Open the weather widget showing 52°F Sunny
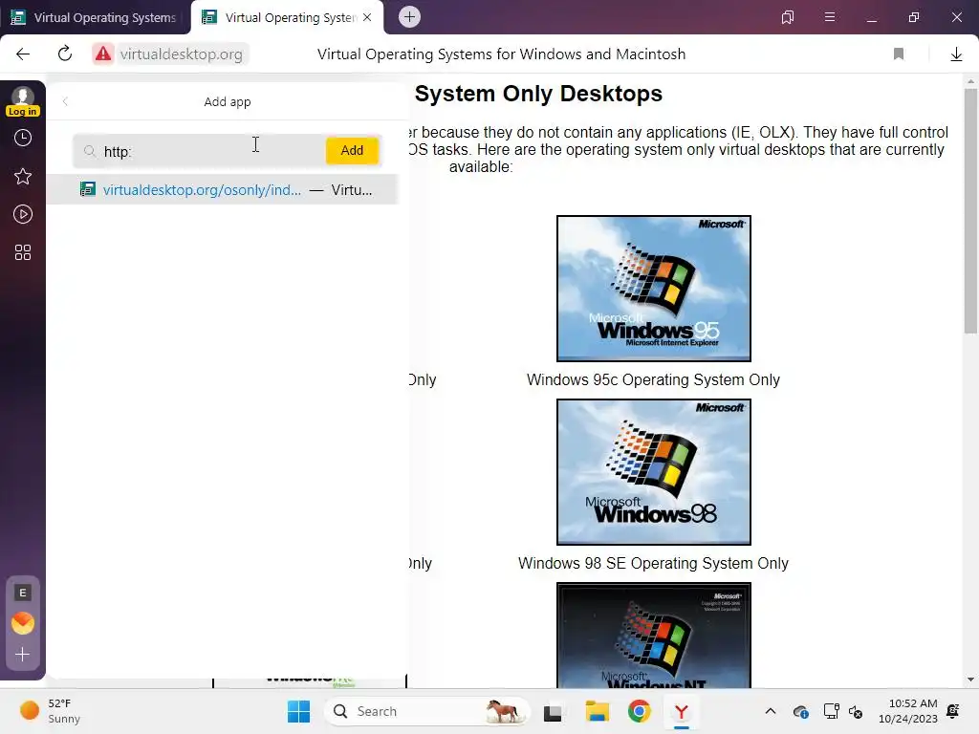The image size is (979, 734). (50, 711)
